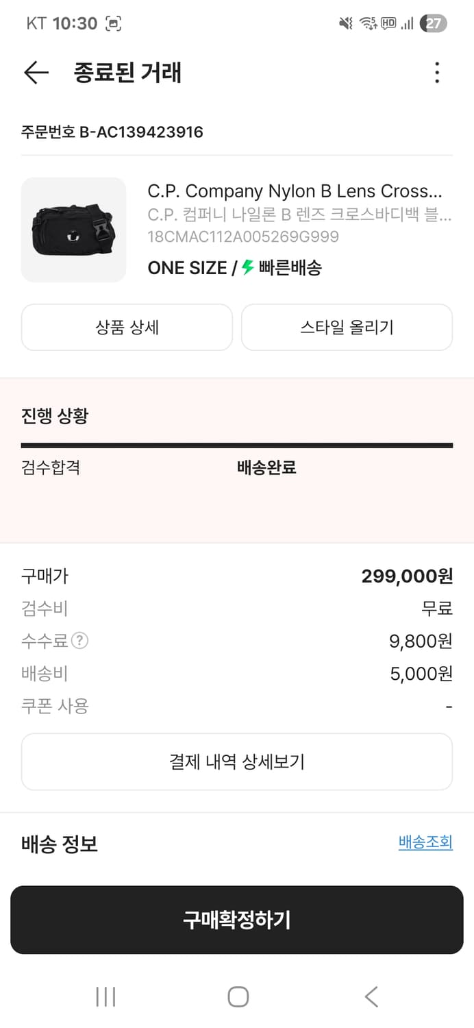Tap the screen capture icon in status bar
The height and width of the screenshot is (1028, 474).
point(112,23)
